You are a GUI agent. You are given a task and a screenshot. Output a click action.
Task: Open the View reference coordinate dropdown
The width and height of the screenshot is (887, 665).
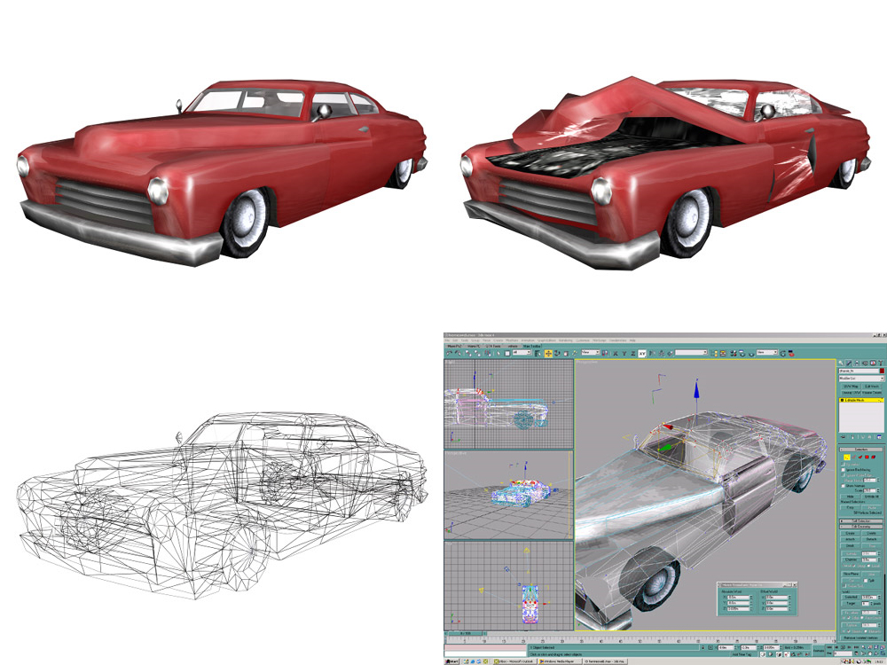click(591, 352)
